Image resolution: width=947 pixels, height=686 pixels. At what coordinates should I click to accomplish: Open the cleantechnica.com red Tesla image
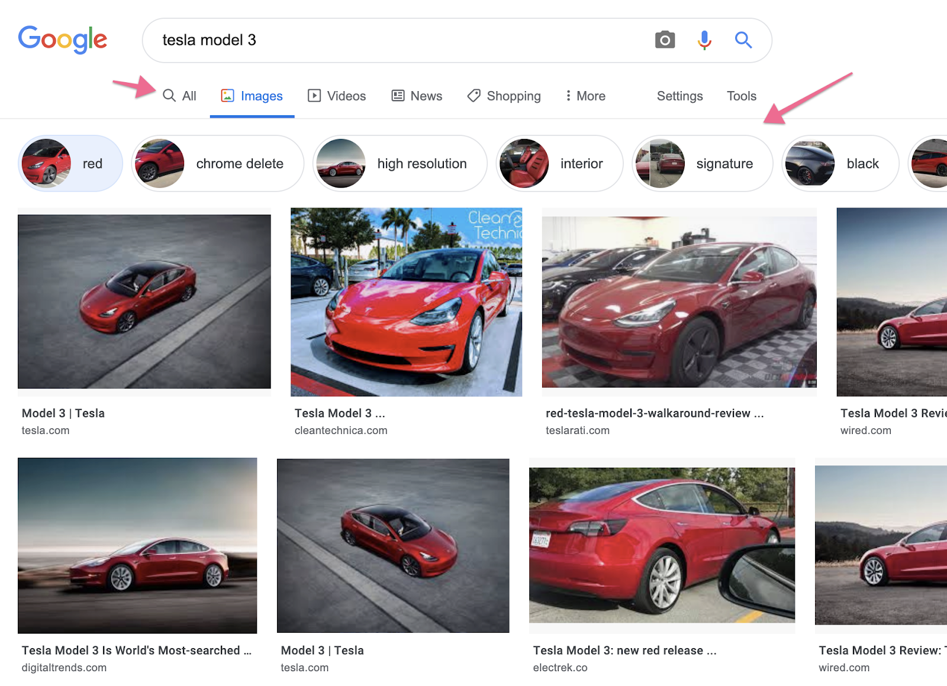(406, 302)
